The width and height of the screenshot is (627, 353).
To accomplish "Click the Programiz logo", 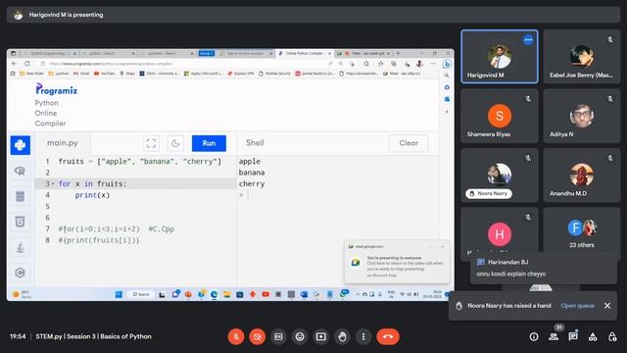I will coord(57,89).
